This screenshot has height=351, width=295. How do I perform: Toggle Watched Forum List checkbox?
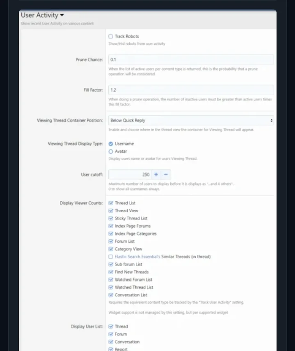pyautogui.click(x=111, y=280)
